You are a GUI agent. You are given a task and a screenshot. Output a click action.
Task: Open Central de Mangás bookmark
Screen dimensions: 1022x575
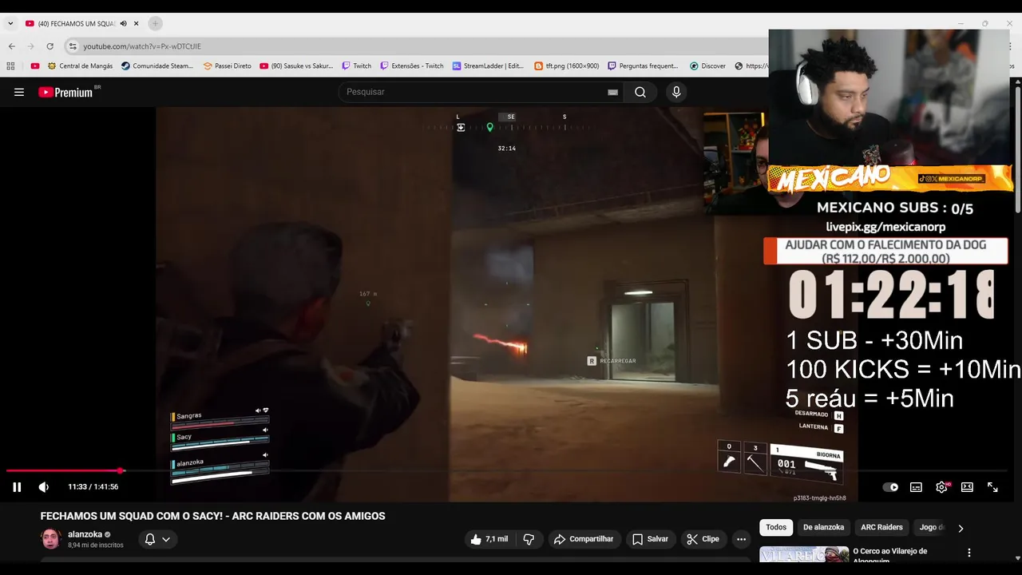[80, 66]
